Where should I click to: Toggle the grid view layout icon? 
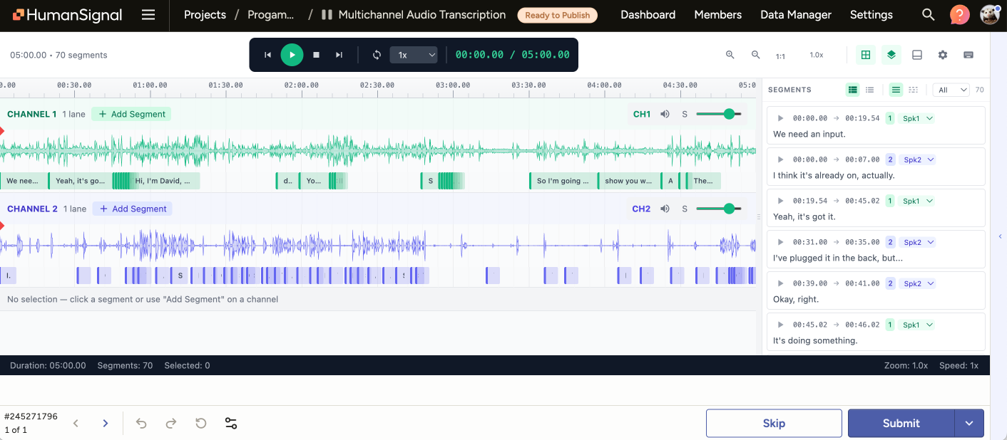tap(865, 55)
